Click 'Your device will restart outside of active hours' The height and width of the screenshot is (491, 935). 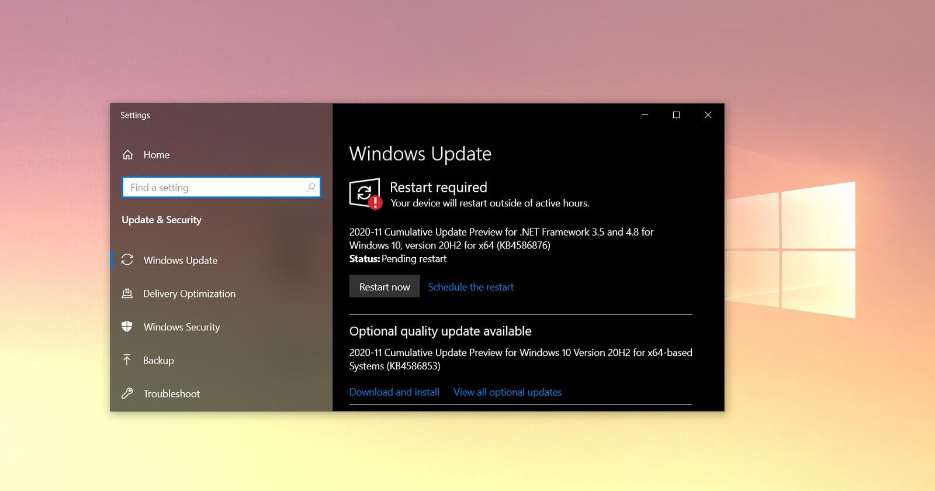490,203
